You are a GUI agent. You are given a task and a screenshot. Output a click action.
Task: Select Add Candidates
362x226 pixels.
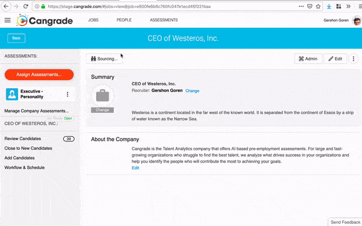pyautogui.click(x=19, y=158)
